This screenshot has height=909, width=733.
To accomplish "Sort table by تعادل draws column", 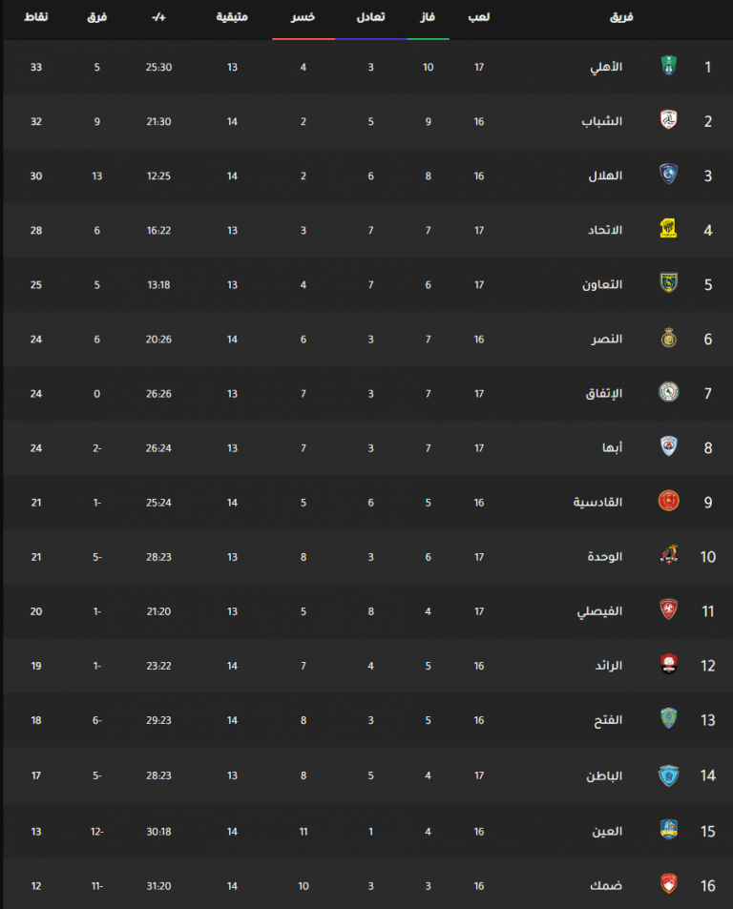I will point(370,17).
